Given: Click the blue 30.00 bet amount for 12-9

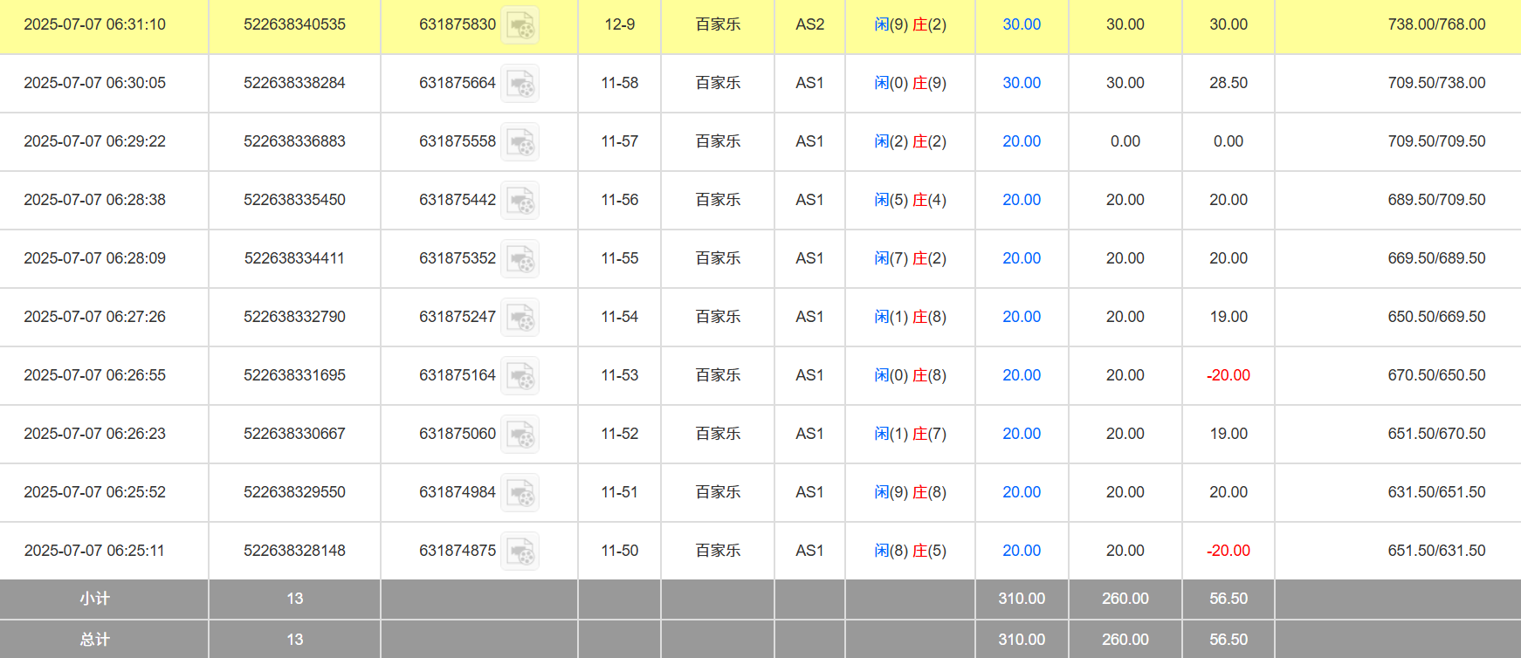Looking at the screenshot, I should click(x=1021, y=24).
